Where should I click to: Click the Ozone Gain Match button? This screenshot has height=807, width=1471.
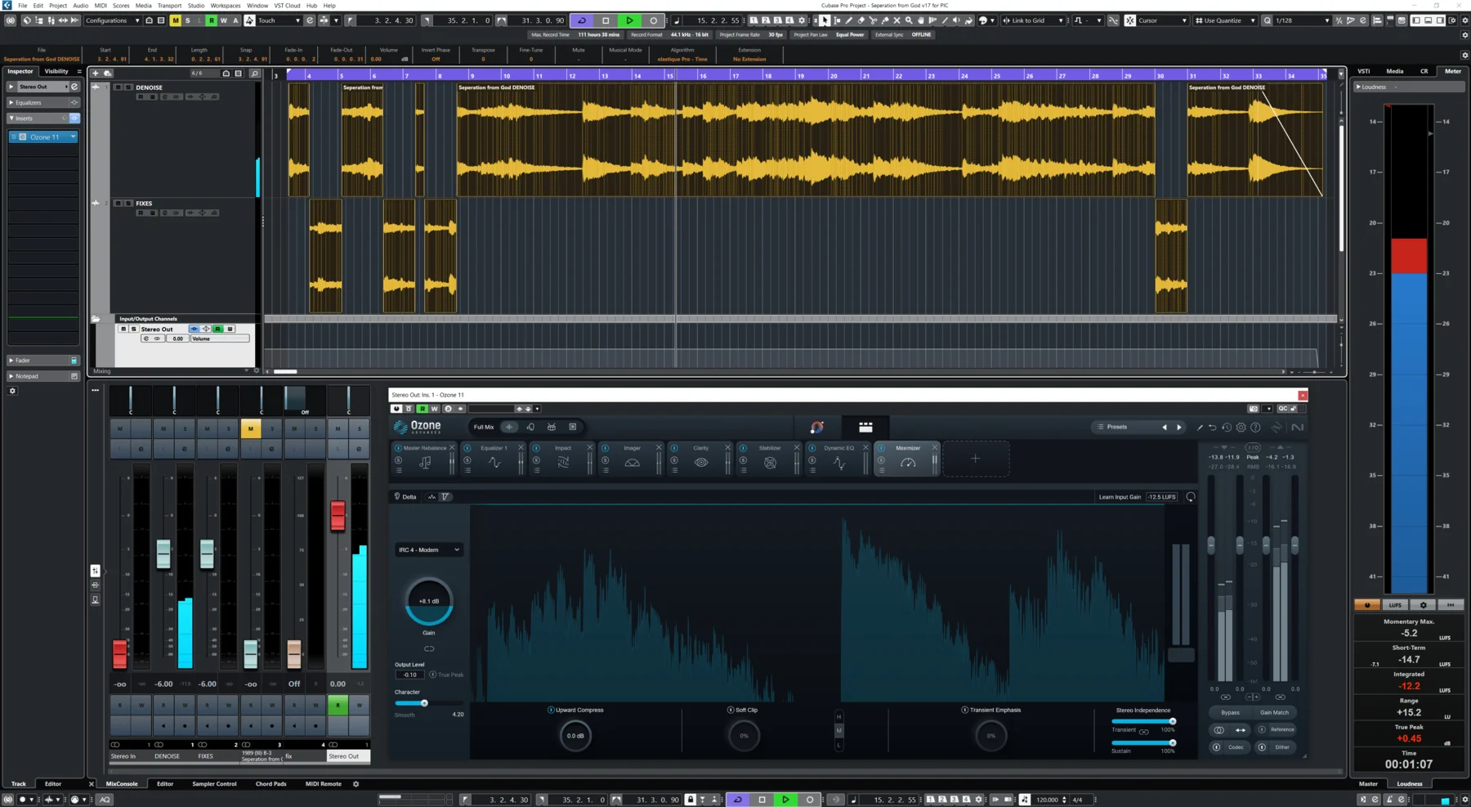tap(1274, 712)
